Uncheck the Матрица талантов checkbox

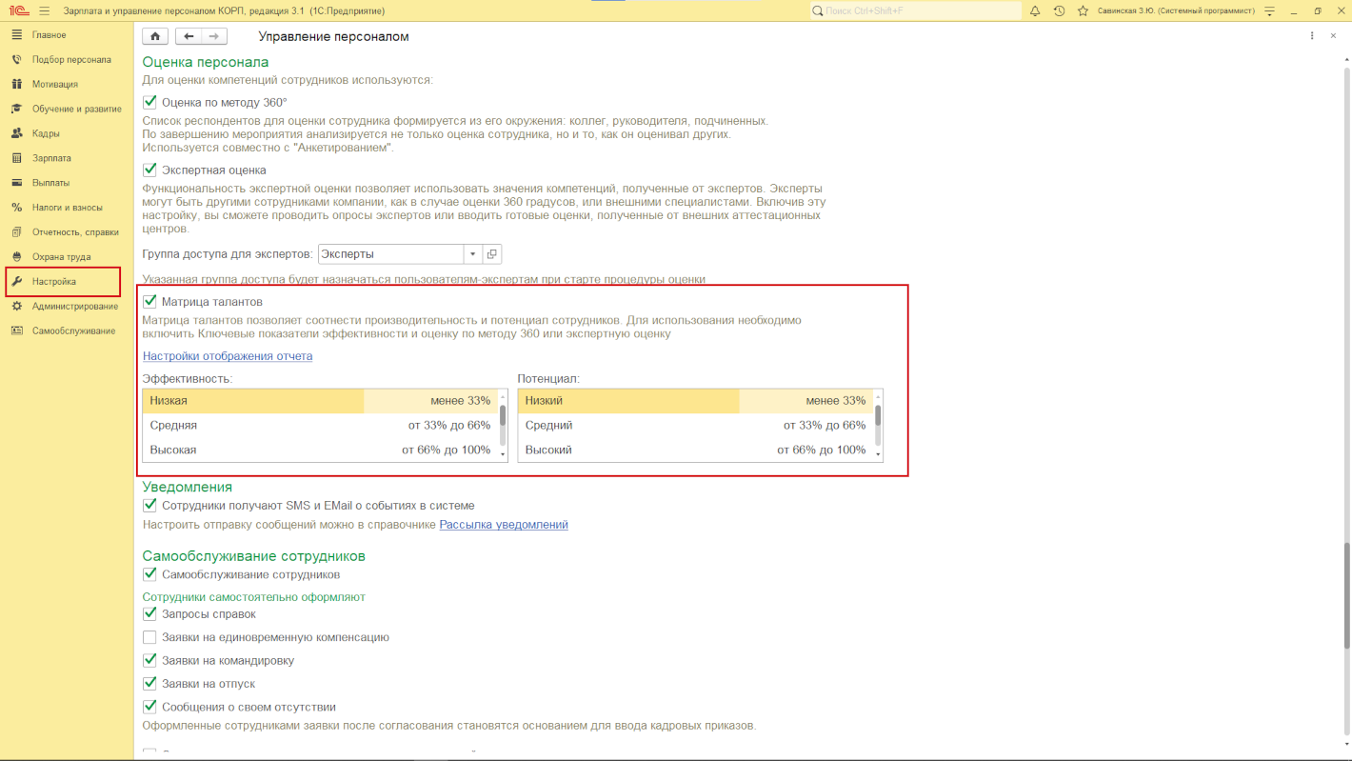coord(149,302)
